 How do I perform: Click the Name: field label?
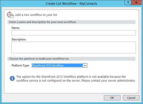click(x=15, y=28)
